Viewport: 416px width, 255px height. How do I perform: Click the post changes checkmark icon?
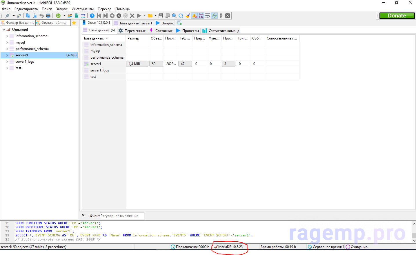pyautogui.click(x=126, y=16)
